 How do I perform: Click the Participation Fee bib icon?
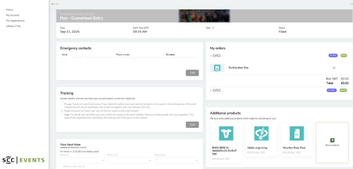pyautogui.click(x=217, y=68)
